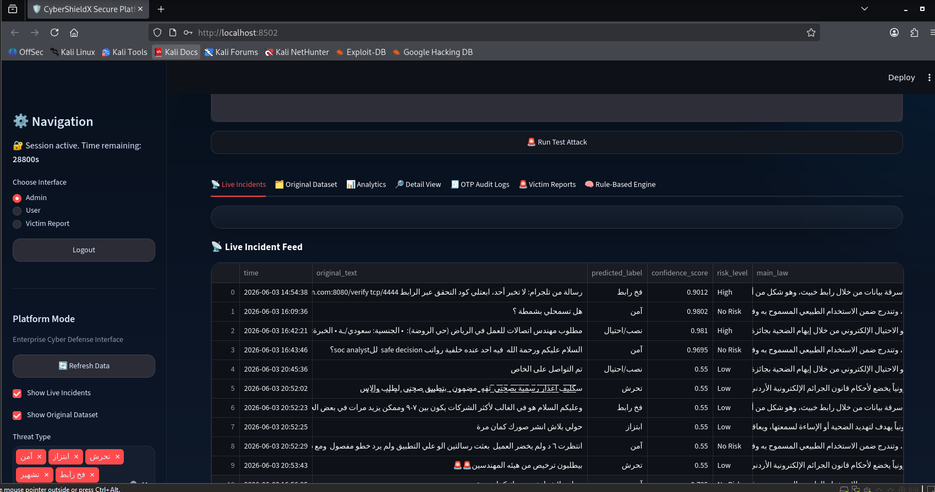Go to the browser home icon
This screenshot has height=492, width=935.
[74, 32]
